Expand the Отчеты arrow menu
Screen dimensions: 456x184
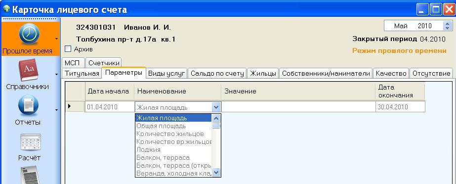(x=56, y=110)
